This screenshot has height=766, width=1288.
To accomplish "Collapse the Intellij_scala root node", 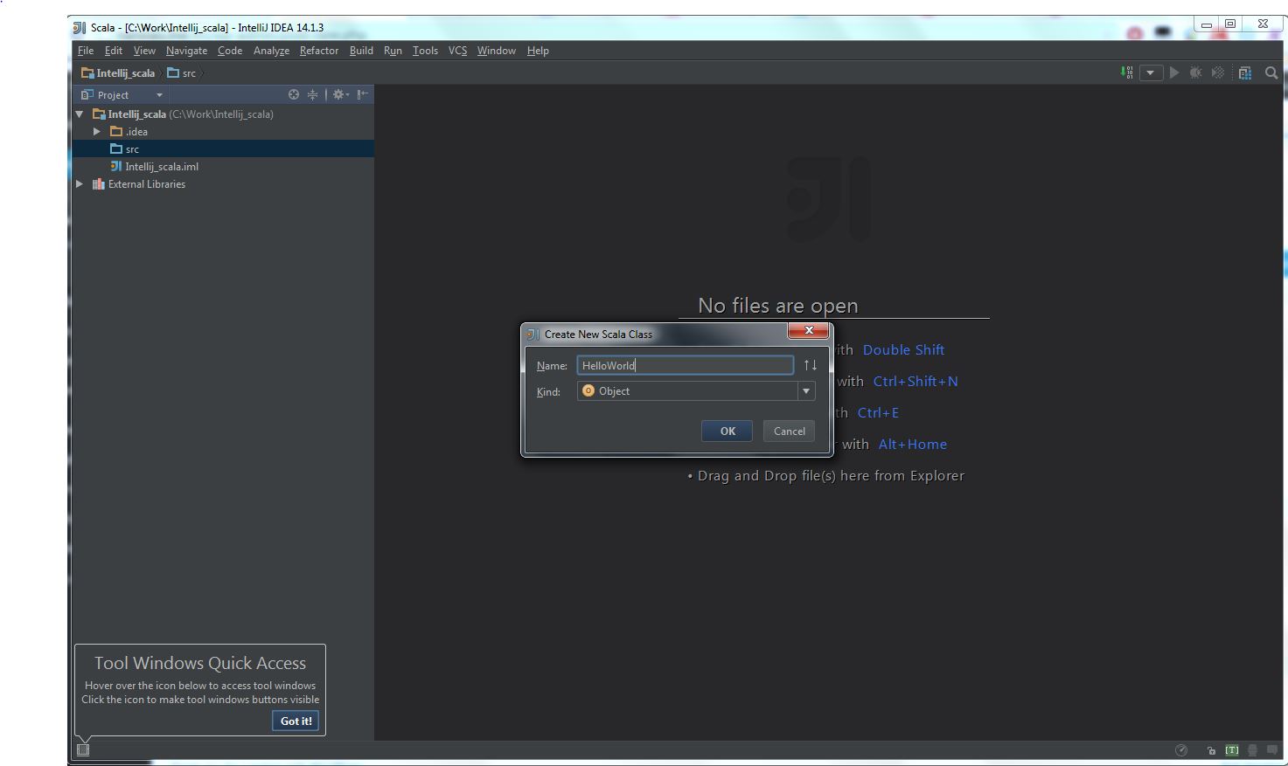I will (80, 114).
